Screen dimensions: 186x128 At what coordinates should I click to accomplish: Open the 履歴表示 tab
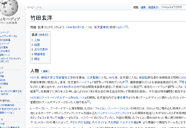point(153,7)
